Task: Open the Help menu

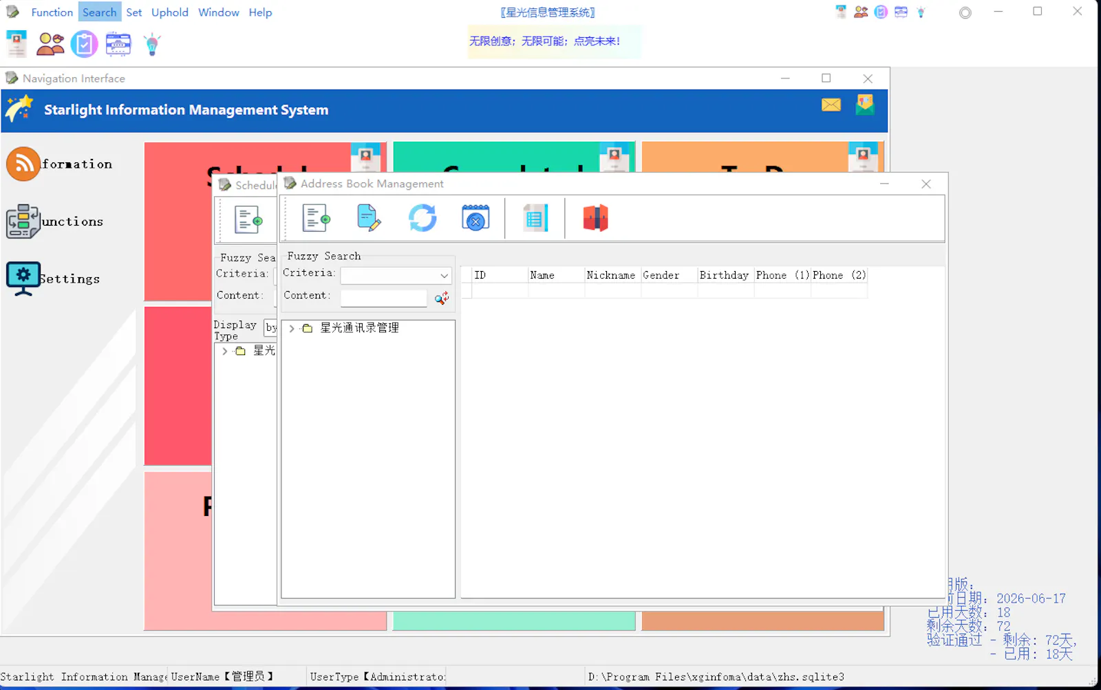Action: pos(260,12)
